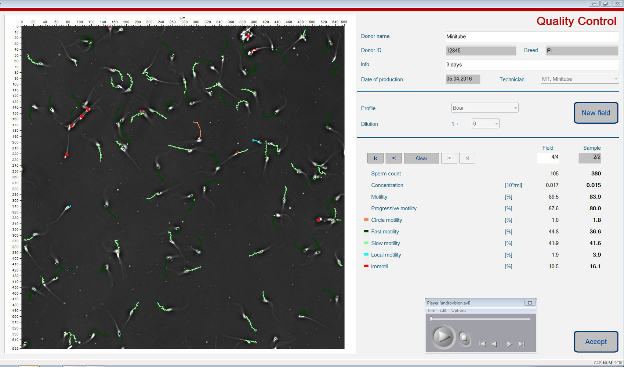This screenshot has width=624, height=367.
Task: Stop video playback in the Player
Action: (464, 338)
